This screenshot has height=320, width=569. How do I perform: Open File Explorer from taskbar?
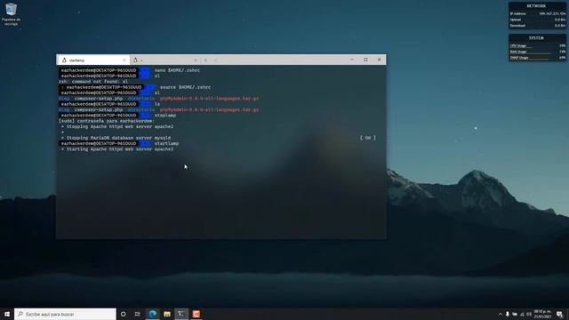point(167,314)
